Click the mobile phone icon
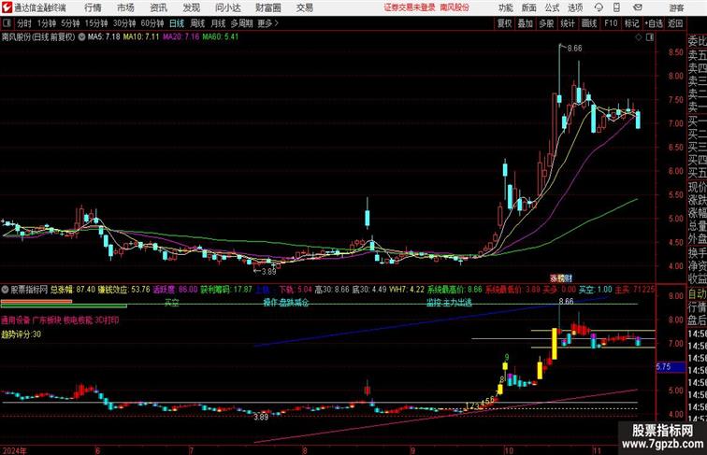Screen dimensions: 707x455 pyautogui.click(x=616, y=7)
